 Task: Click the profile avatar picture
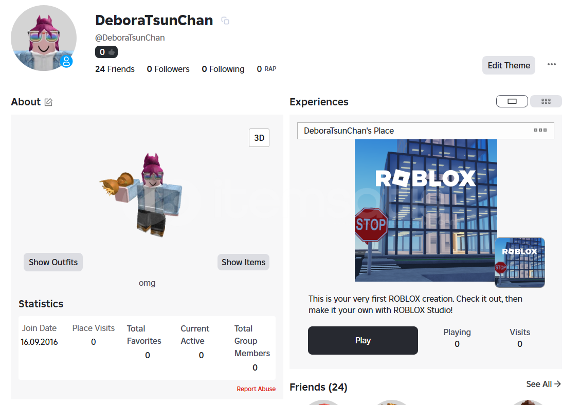(x=43, y=39)
